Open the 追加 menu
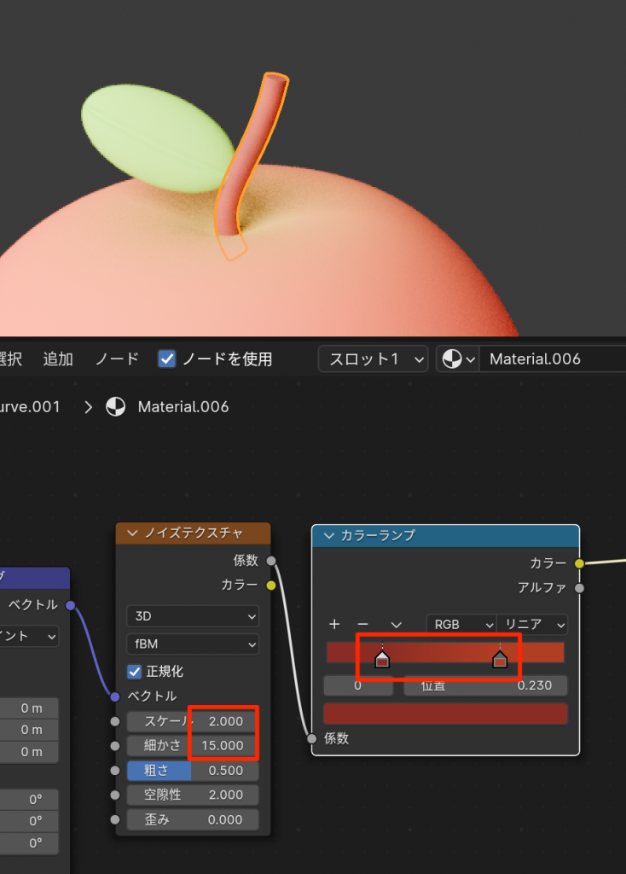The height and width of the screenshot is (874, 626). 58,359
